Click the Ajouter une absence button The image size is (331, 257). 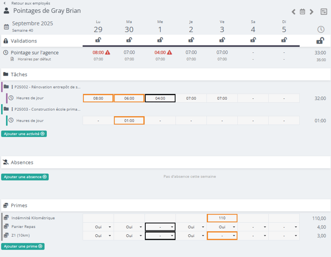pyautogui.click(x=25, y=176)
